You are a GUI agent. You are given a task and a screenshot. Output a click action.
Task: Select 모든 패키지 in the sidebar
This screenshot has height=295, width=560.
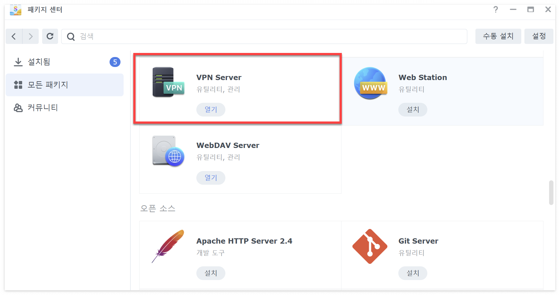[65, 85]
